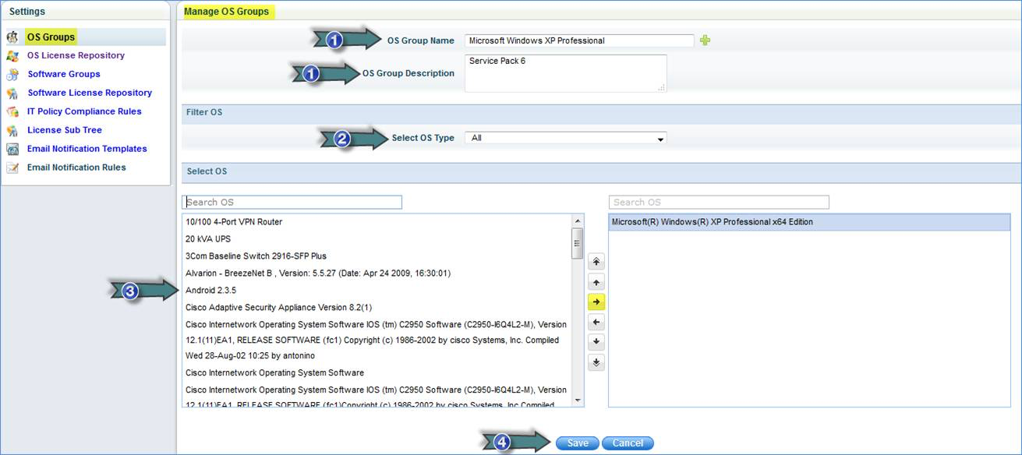Click the Manage OS Groups heading
Image resolution: width=1022 pixels, height=455 pixels.
(226, 11)
